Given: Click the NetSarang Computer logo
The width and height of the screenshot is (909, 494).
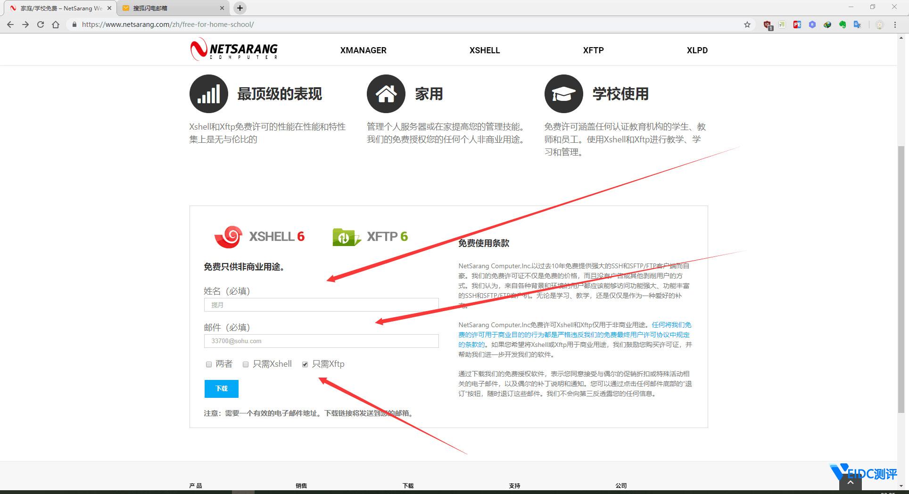Looking at the screenshot, I should point(234,49).
